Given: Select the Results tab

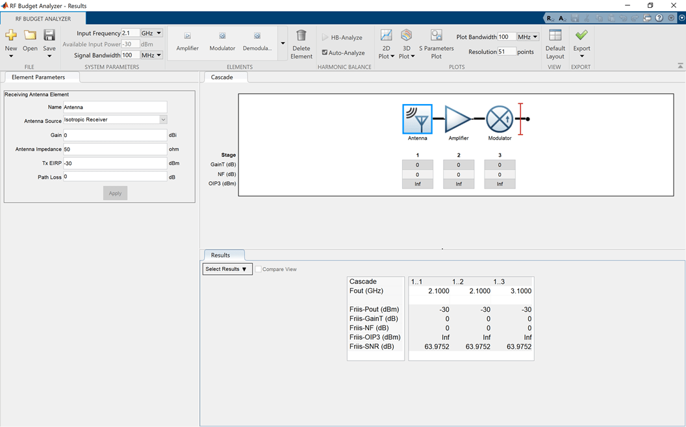Looking at the screenshot, I should [221, 255].
